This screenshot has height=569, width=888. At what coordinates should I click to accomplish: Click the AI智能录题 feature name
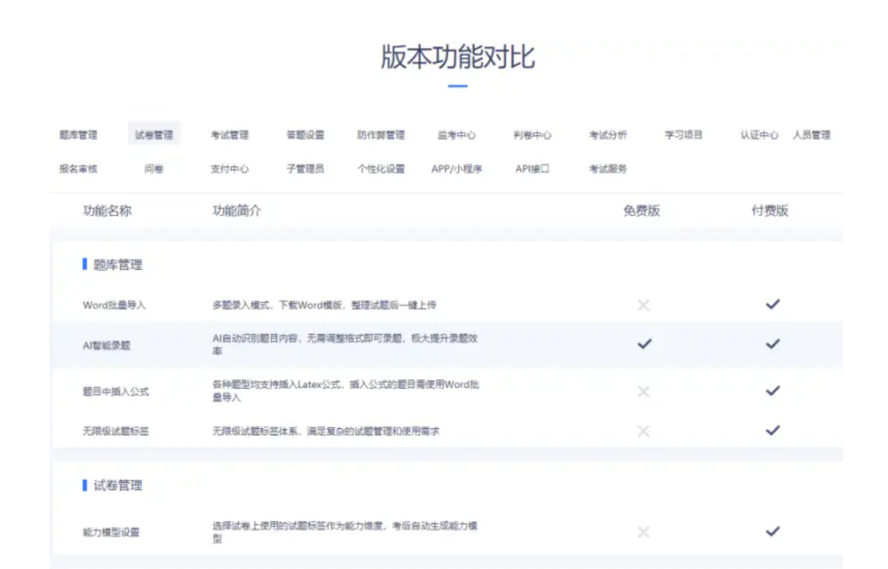tap(107, 346)
